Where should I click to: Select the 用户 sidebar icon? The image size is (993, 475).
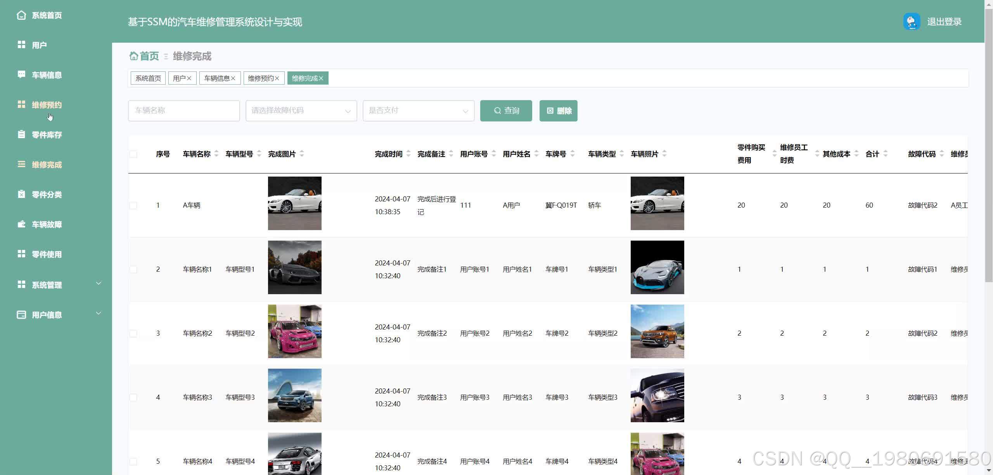(21, 45)
